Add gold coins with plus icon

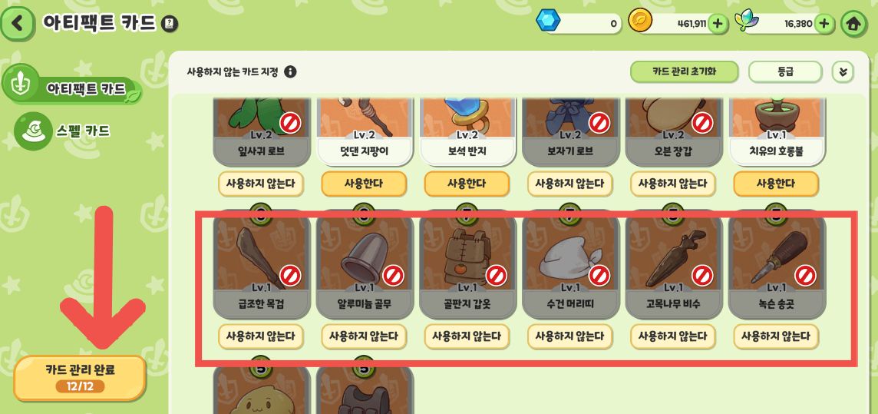tap(718, 24)
